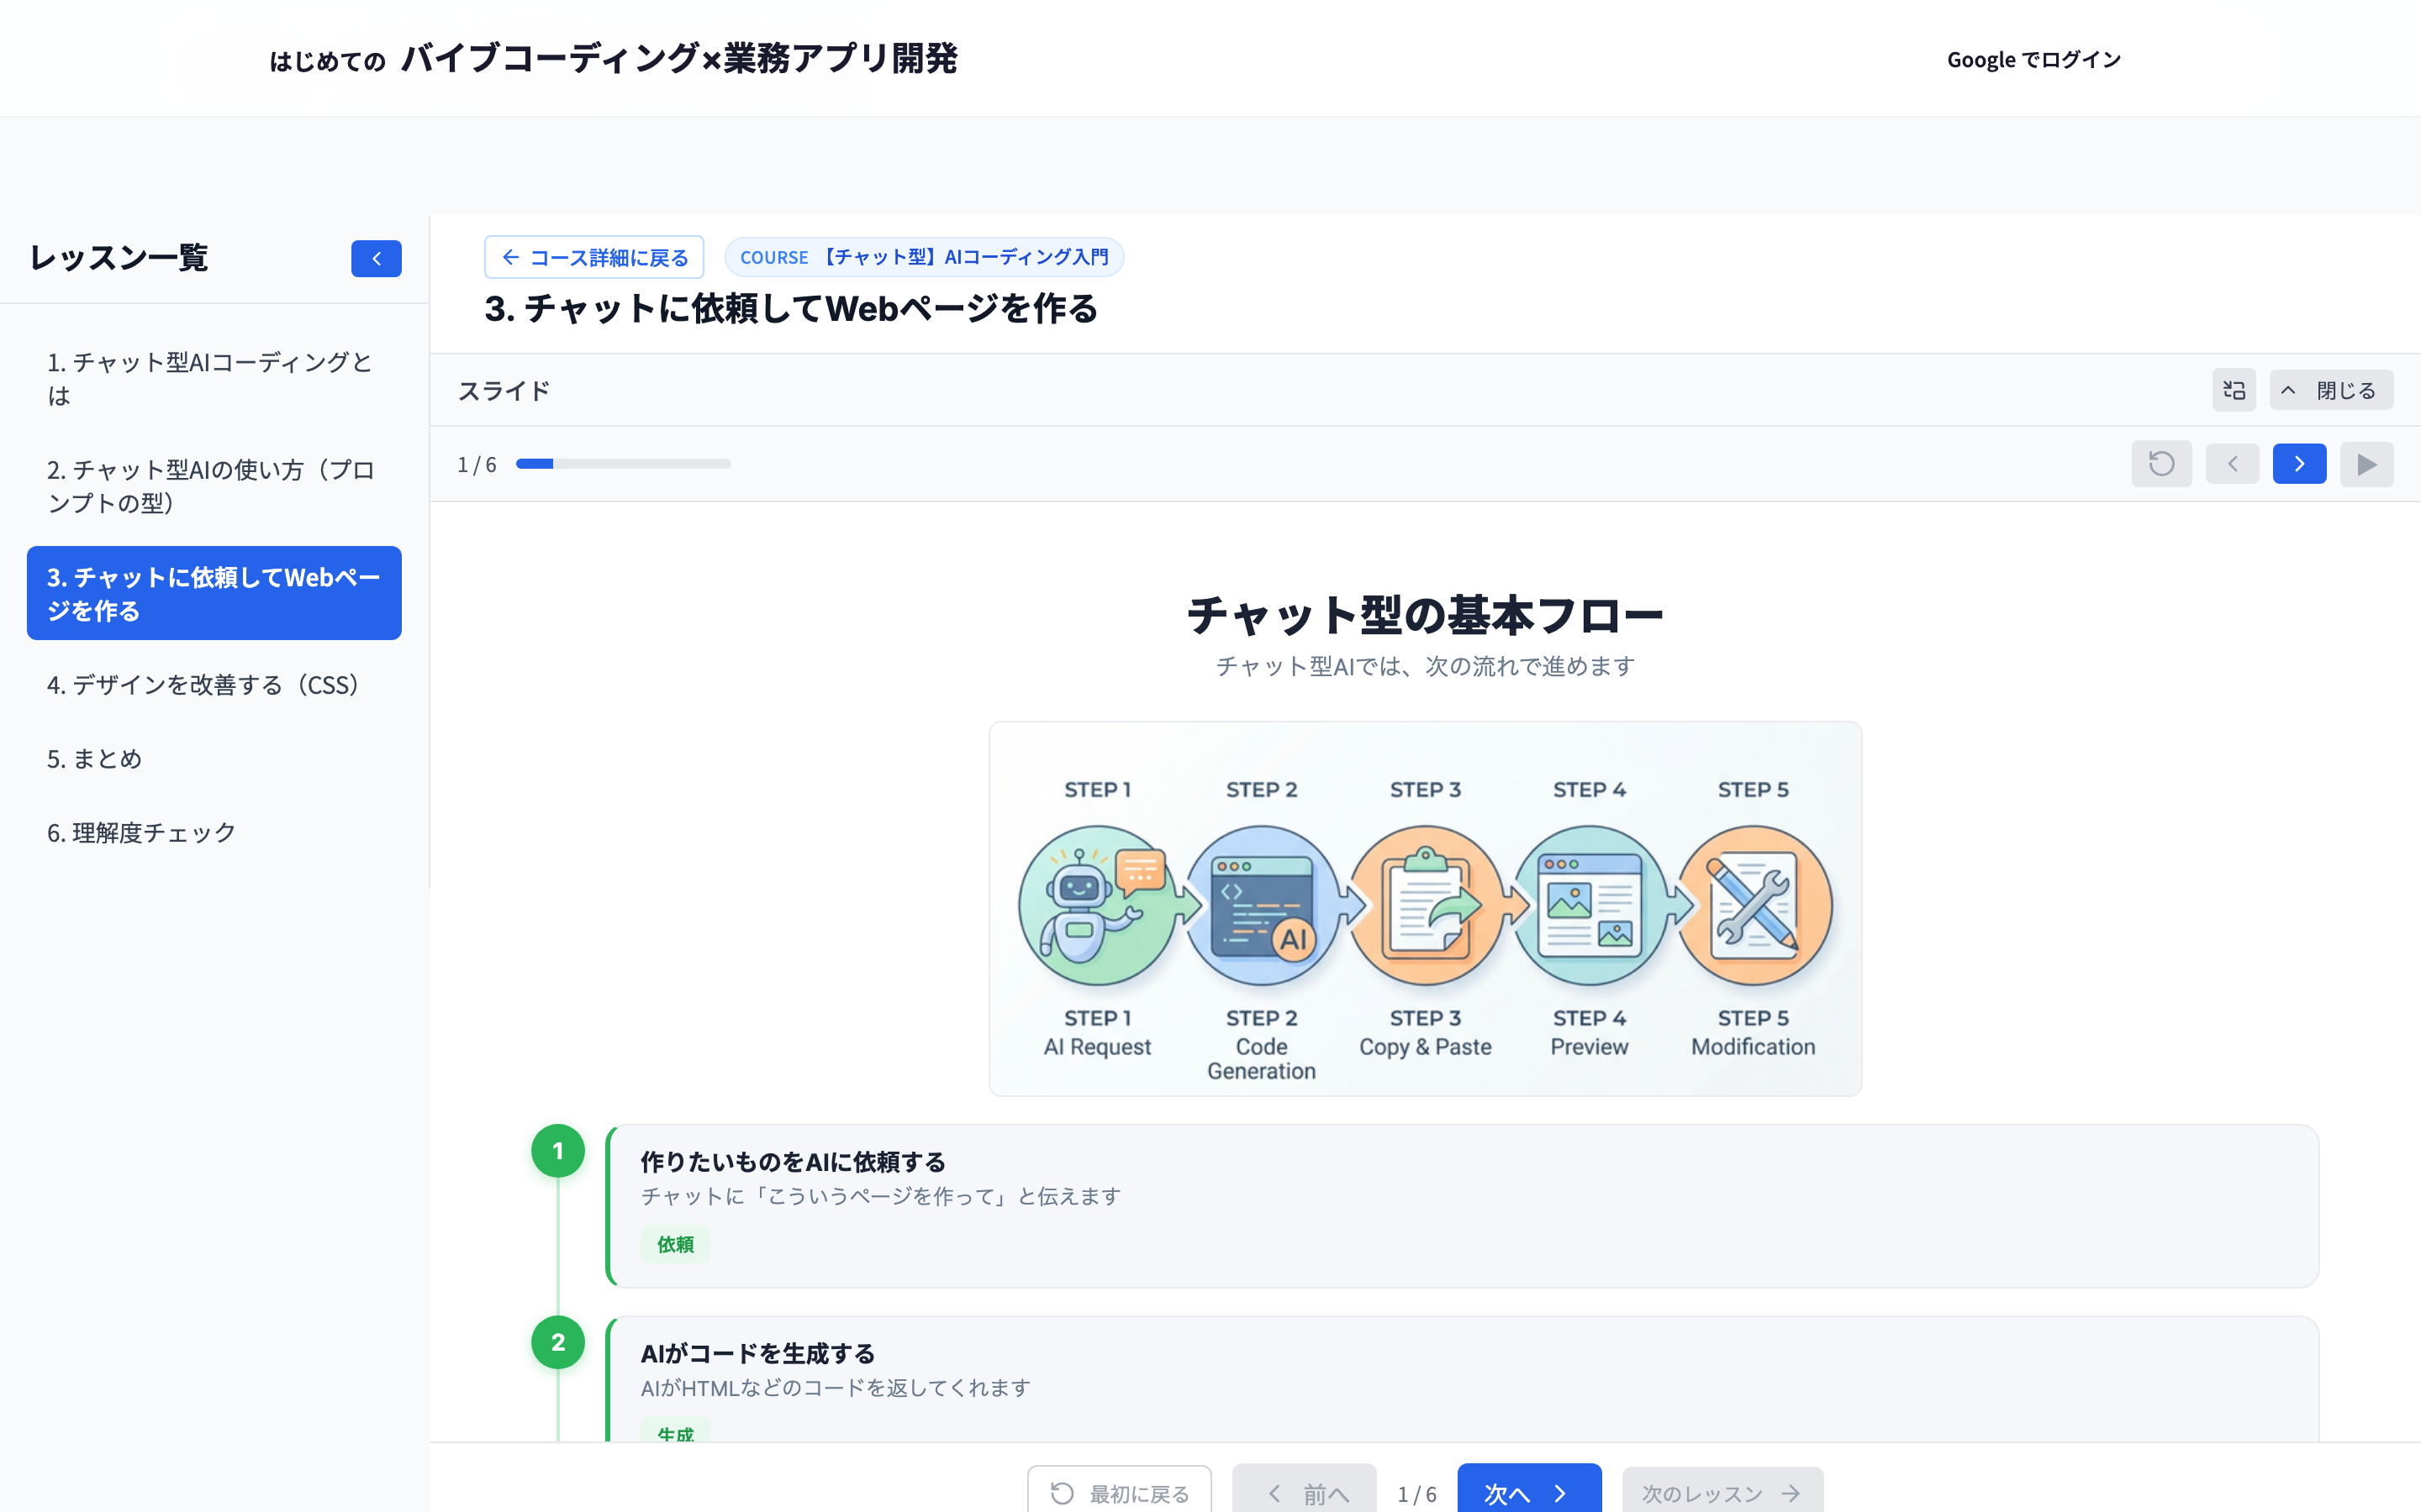Open the COURSE AIコーディング入門 badge
Screen dimensions: 2421x1512
(923, 257)
